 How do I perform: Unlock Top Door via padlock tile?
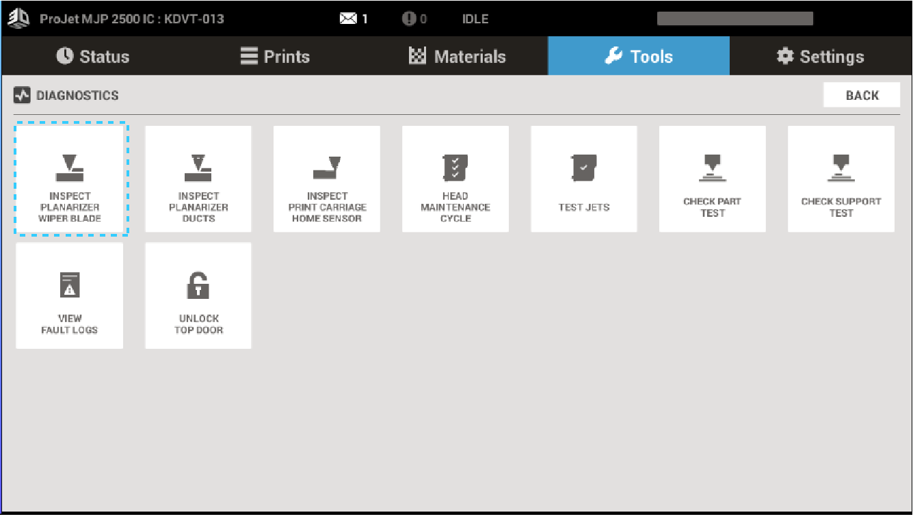(x=198, y=295)
